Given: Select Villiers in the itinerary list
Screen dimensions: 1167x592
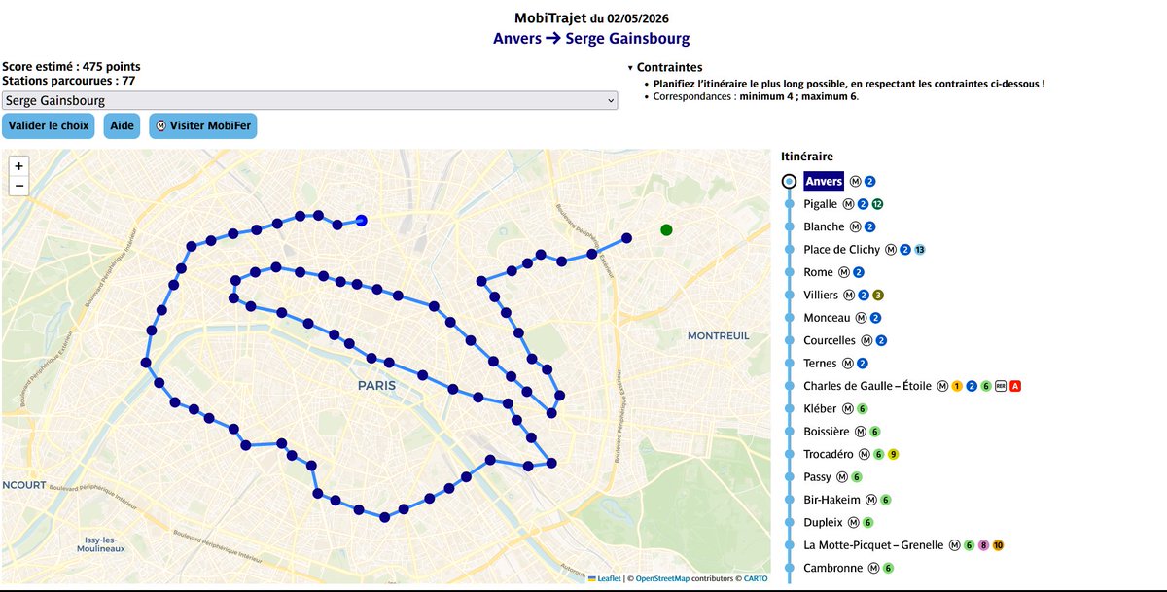Looking at the screenshot, I should (821, 296).
